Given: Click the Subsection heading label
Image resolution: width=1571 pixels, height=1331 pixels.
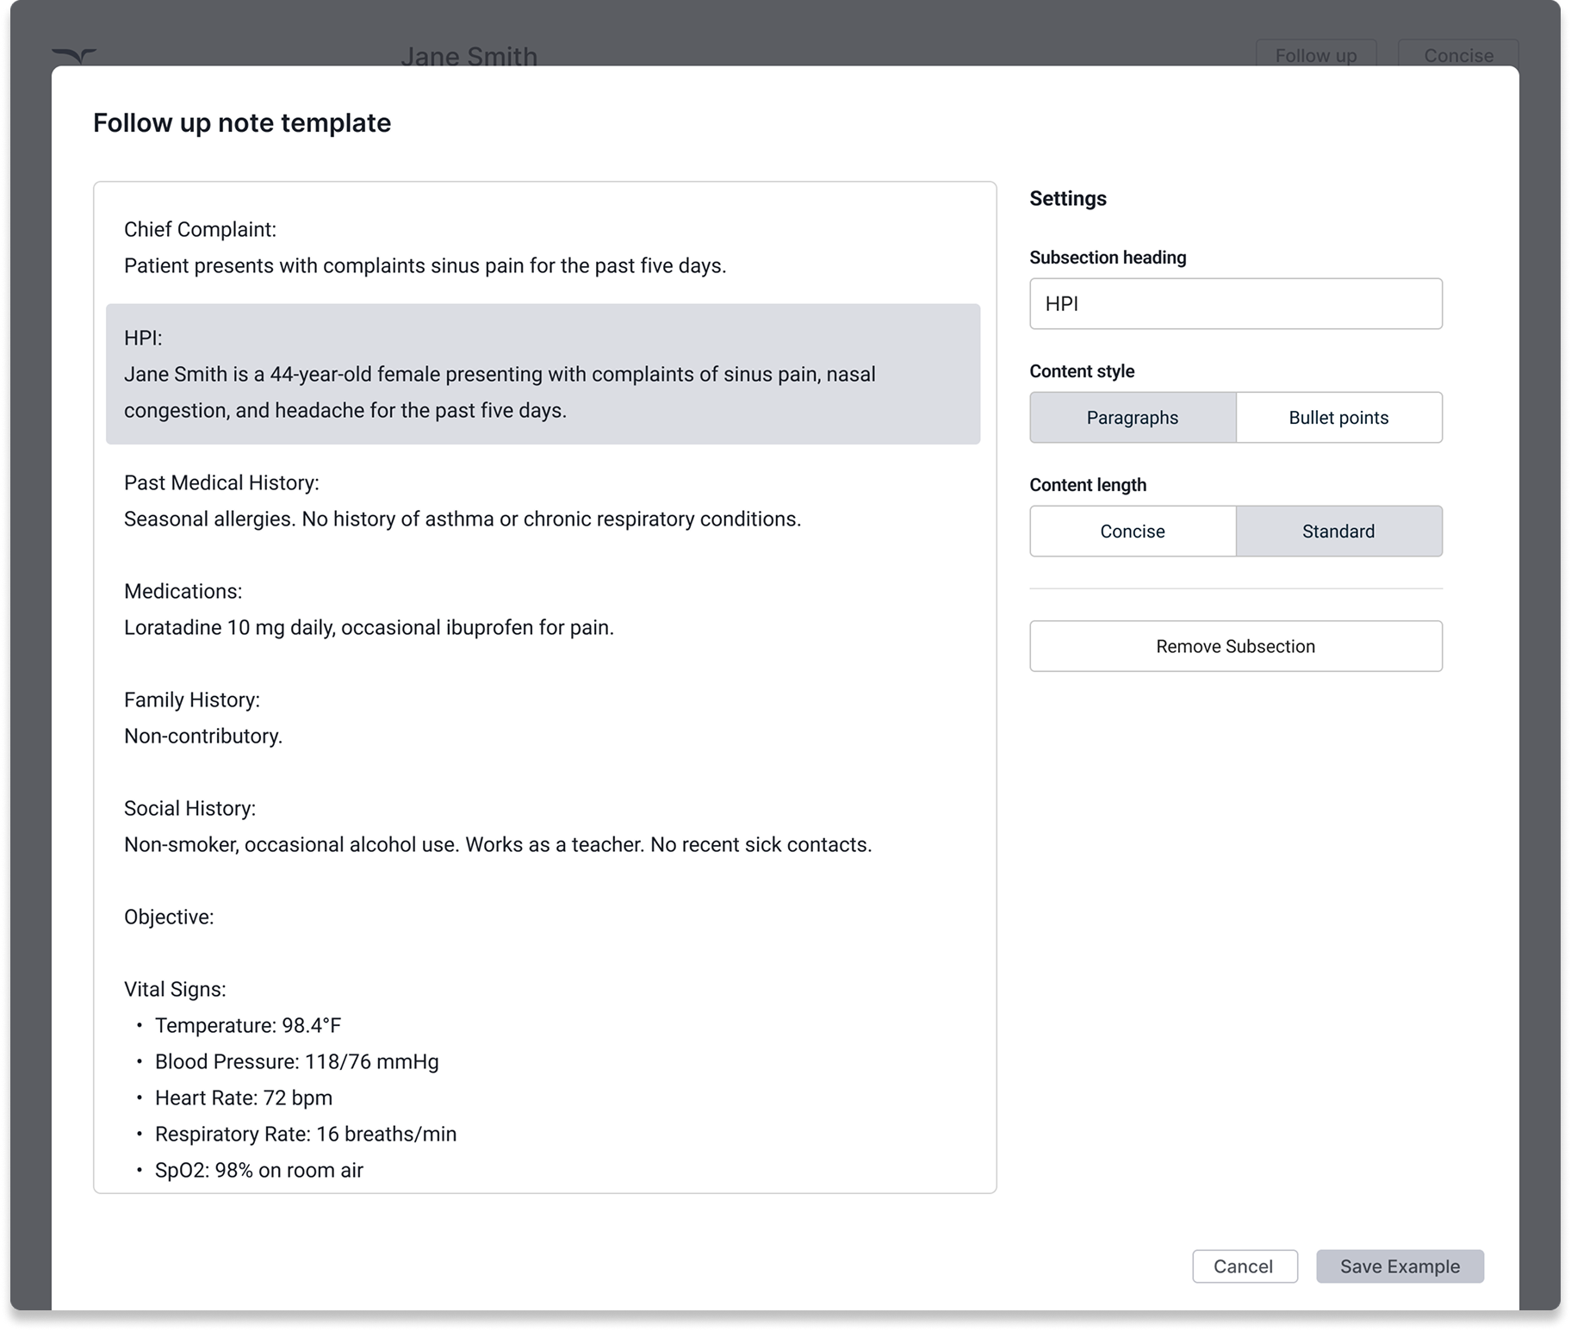Looking at the screenshot, I should [x=1108, y=258].
